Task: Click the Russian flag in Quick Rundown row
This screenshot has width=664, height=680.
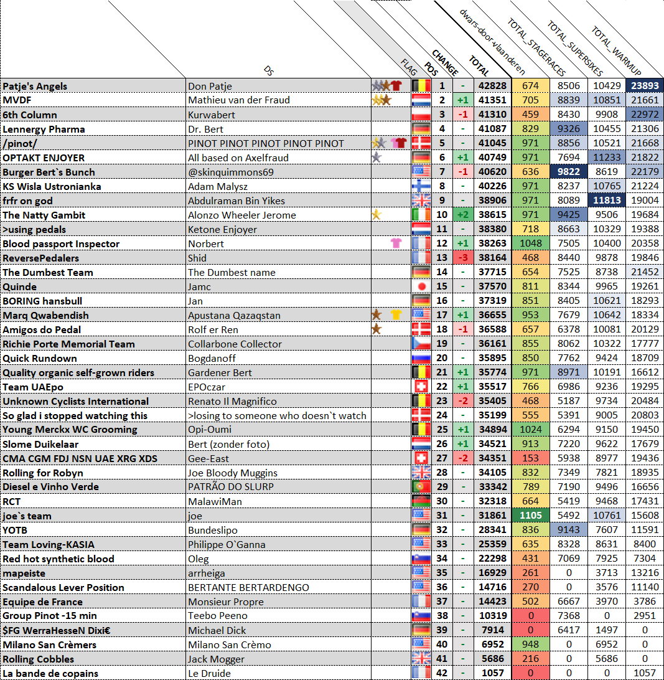Action: (421, 358)
